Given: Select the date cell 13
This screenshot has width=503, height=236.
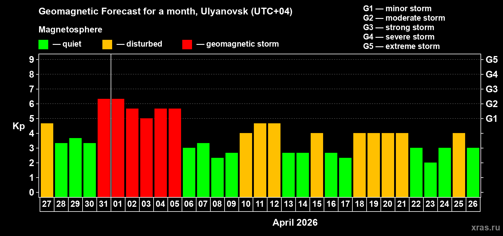Looking at the screenshot, I should [x=288, y=204].
